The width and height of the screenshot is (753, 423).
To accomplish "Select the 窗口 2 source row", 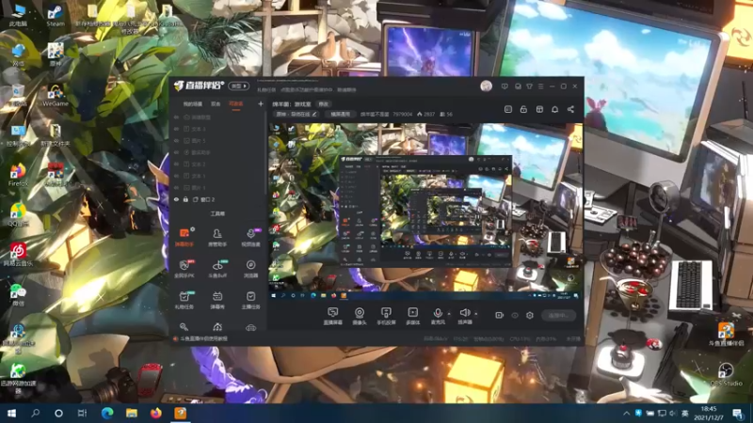I will [x=218, y=199].
